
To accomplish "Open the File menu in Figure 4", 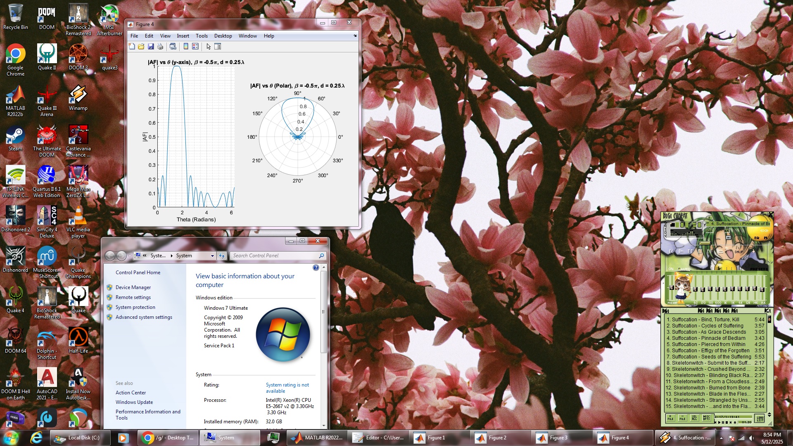I will 134,36.
